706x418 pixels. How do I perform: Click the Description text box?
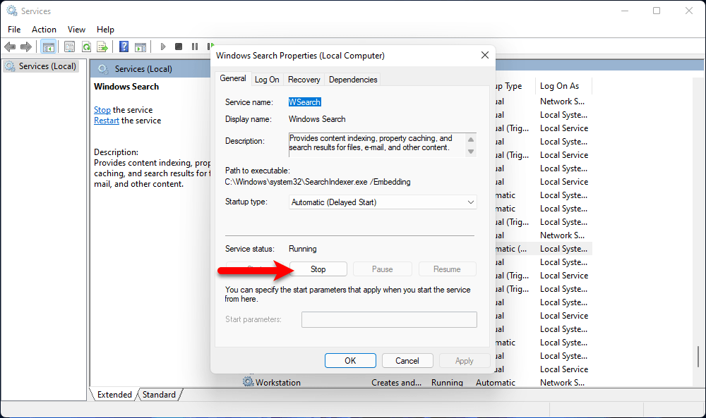(x=377, y=145)
